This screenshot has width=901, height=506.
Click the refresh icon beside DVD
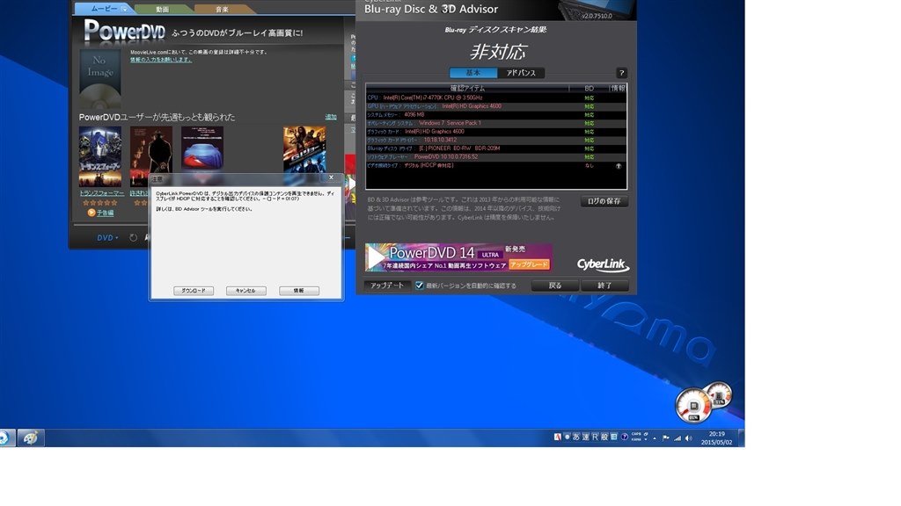[x=134, y=237]
